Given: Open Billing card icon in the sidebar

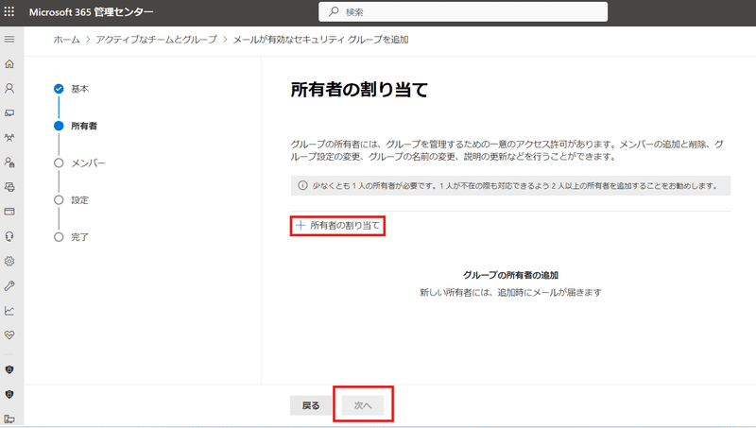Looking at the screenshot, I should point(9,212).
